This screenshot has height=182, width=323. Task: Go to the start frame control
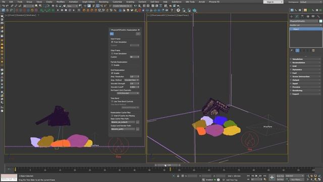point(248,176)
